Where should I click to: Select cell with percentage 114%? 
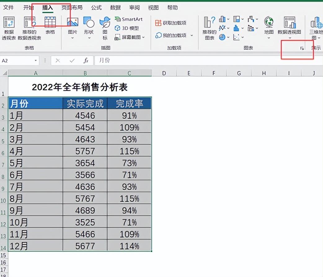click(x=129, y=246)
